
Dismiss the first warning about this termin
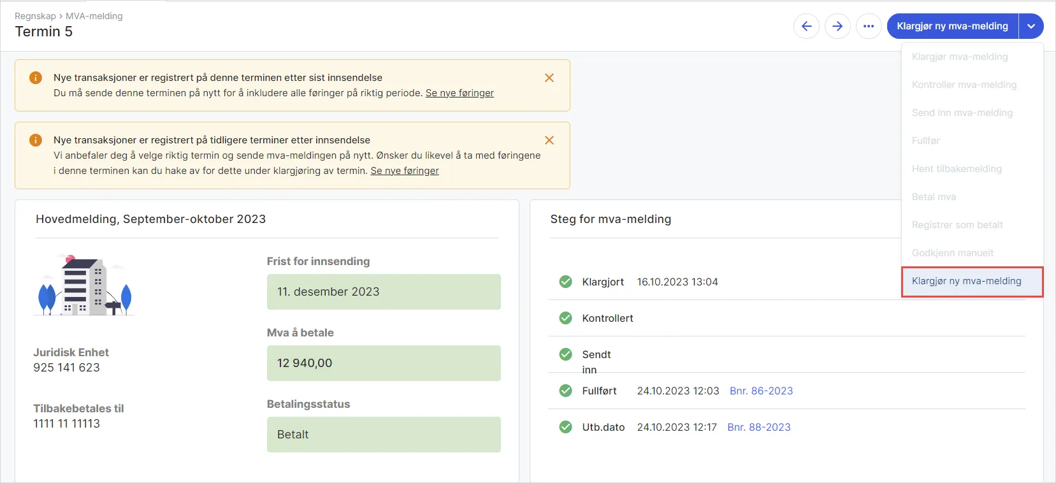click(x=549, y=78)
